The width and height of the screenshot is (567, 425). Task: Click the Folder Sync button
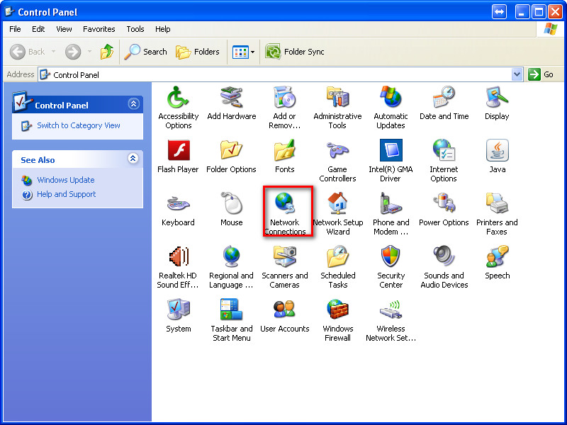click(x=294, y=52)
